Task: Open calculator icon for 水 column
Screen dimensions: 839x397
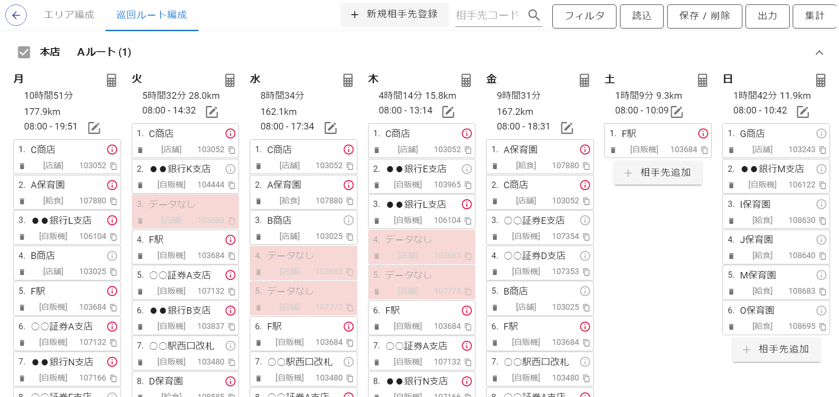Action: [x=348, y=81]
